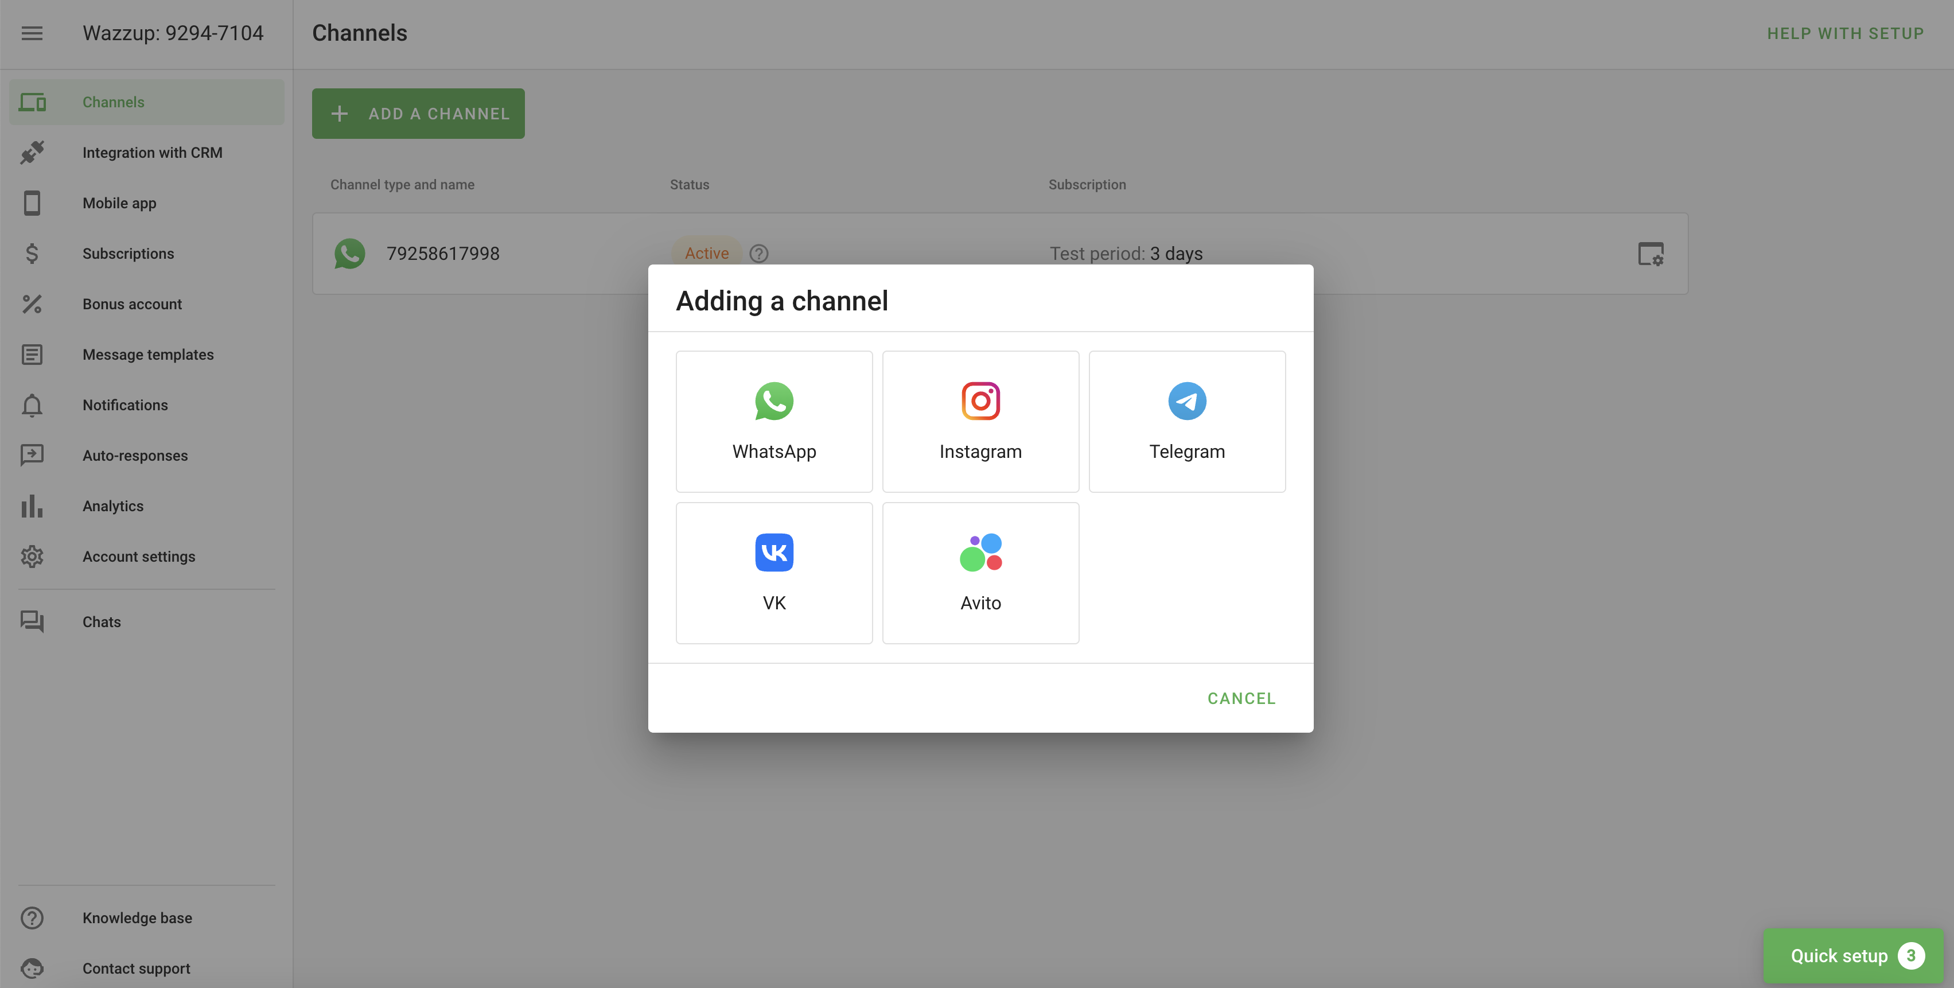The image size is (1954, 988).
Task: Switch to Integration with CRM section
Action: click(151, 152)
